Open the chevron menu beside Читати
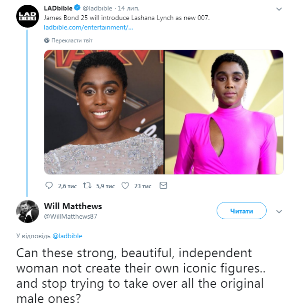The width and height of the screenshot is (299, 303). [x=279, y=211]
